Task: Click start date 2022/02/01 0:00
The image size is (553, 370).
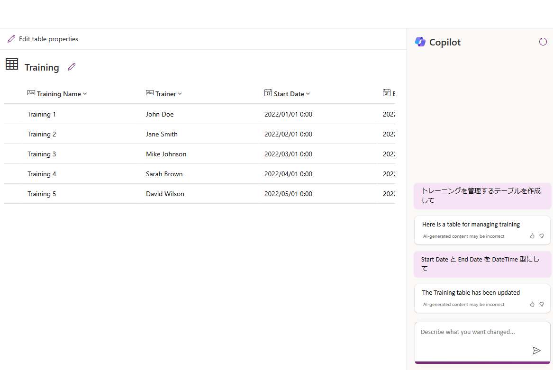Action: (288, 134)
